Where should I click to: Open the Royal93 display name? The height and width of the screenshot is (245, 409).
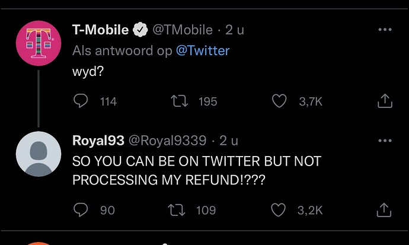click(x=98, y=141)
